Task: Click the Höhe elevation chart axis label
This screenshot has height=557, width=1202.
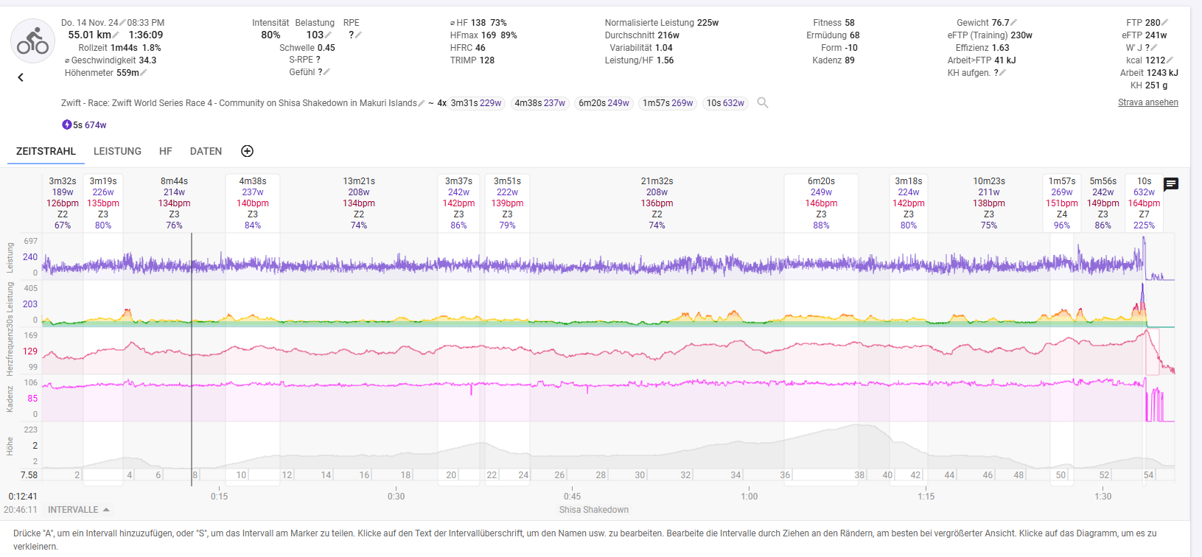Action: 10,446
